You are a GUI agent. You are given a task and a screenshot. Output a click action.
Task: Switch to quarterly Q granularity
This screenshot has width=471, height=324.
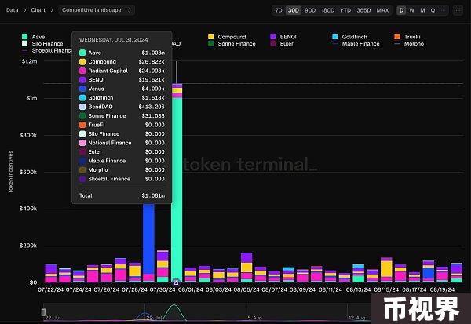click(x=433, y=10)
